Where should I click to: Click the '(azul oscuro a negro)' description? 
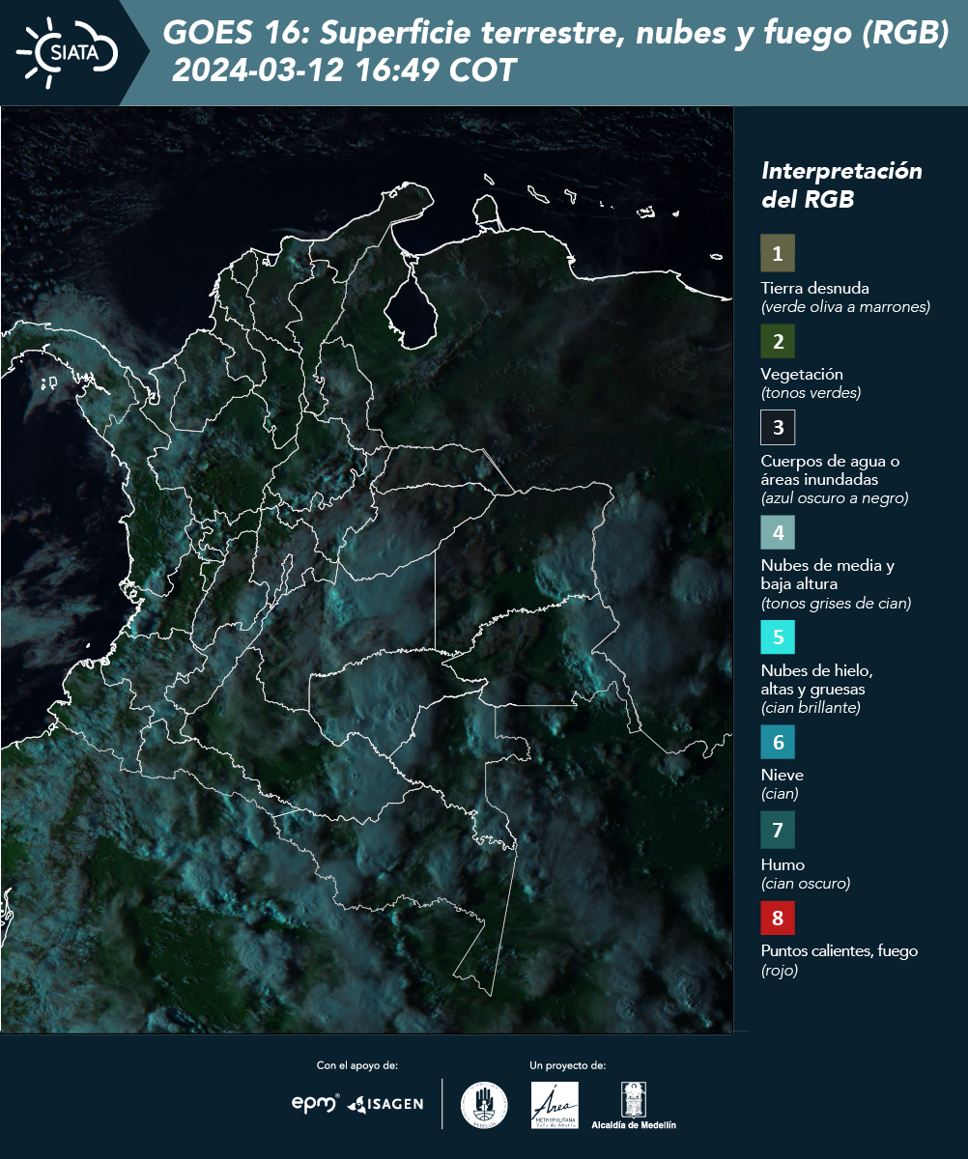point(835,498)
